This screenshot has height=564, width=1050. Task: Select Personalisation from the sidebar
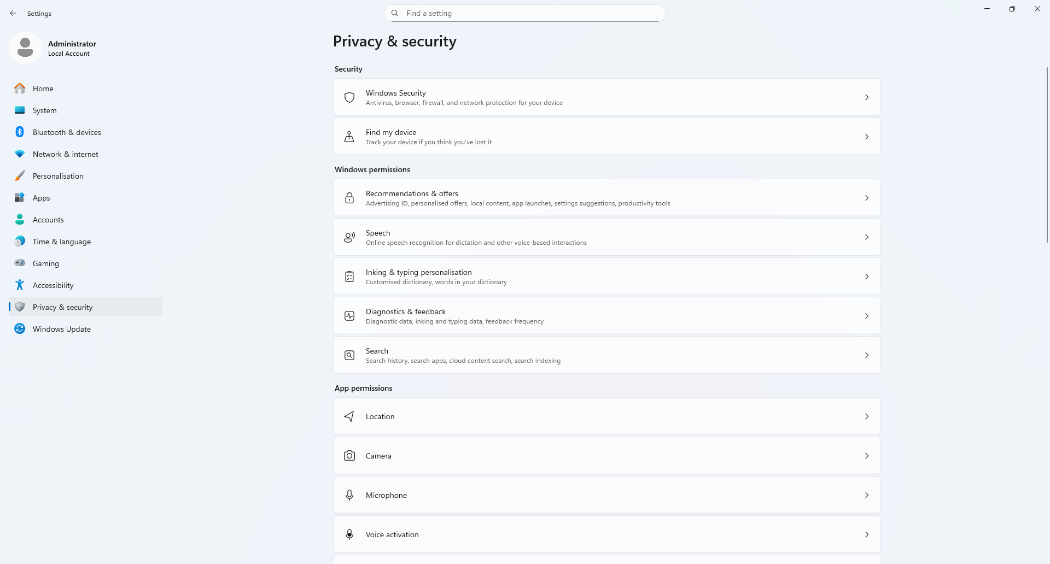(x=58, y=176)
